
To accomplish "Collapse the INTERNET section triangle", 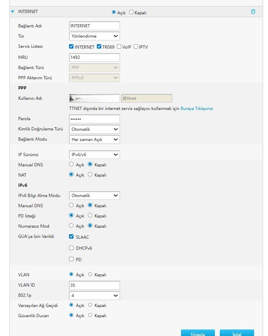I will (12, 12).
